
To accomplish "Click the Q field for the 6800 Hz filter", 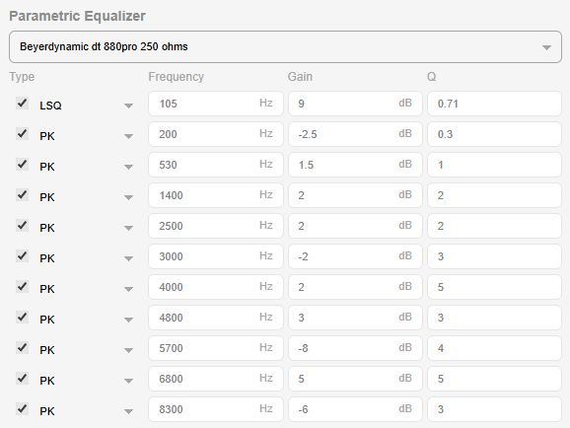I will pyautogui.click(x=494, y=379).
